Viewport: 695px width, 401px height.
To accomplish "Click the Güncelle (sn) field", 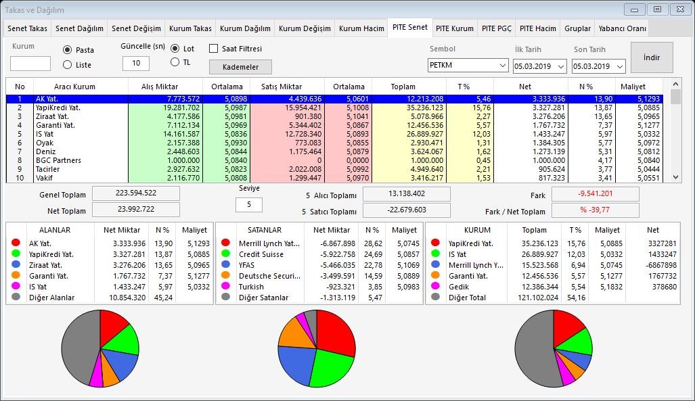I will click(135, 64).
